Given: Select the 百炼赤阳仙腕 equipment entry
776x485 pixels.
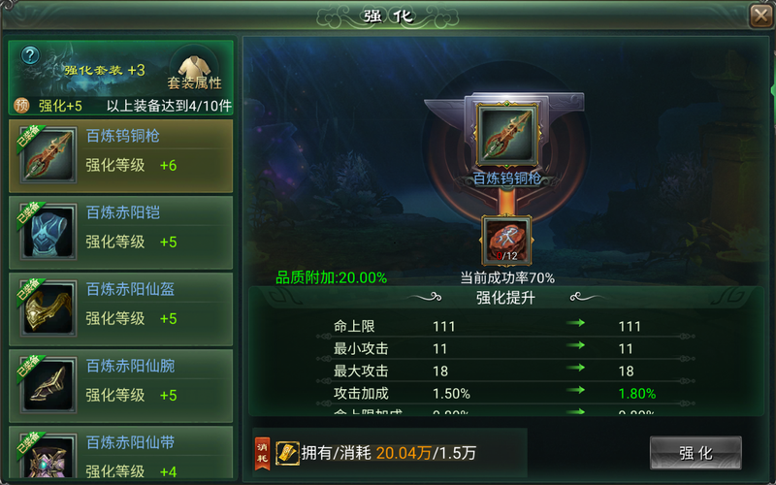Looking at the screenshot, I should tap(120, 386).
